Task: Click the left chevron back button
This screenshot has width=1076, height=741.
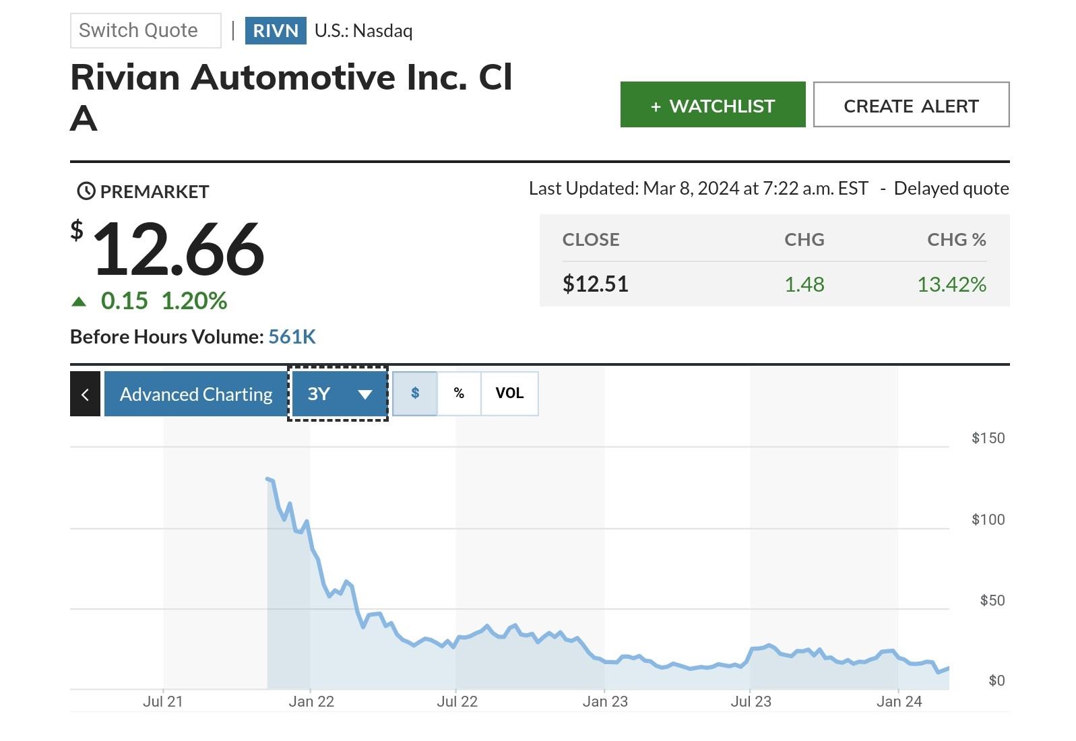Action: [x=85, y=394]
